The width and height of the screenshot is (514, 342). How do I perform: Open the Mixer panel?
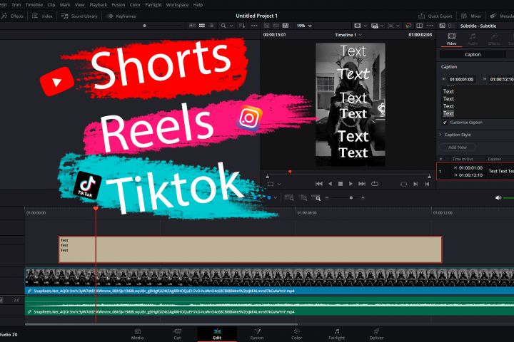pos(471,16)
